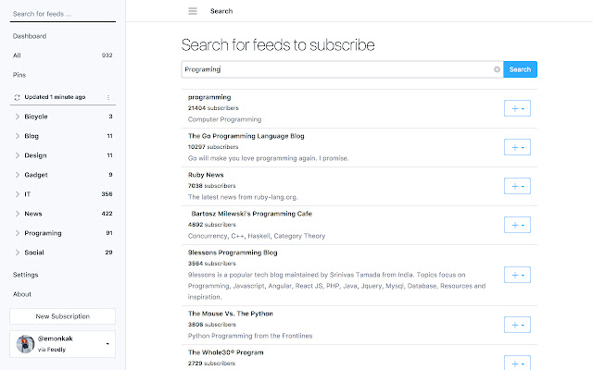This screenshot has width=593, height=370.
Task: Open the hamburger menu icon
Action: click(193, 11)
